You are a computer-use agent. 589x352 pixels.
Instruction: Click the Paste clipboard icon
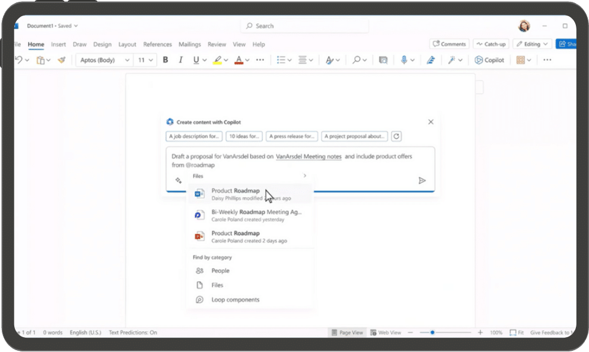coord(40,60)
